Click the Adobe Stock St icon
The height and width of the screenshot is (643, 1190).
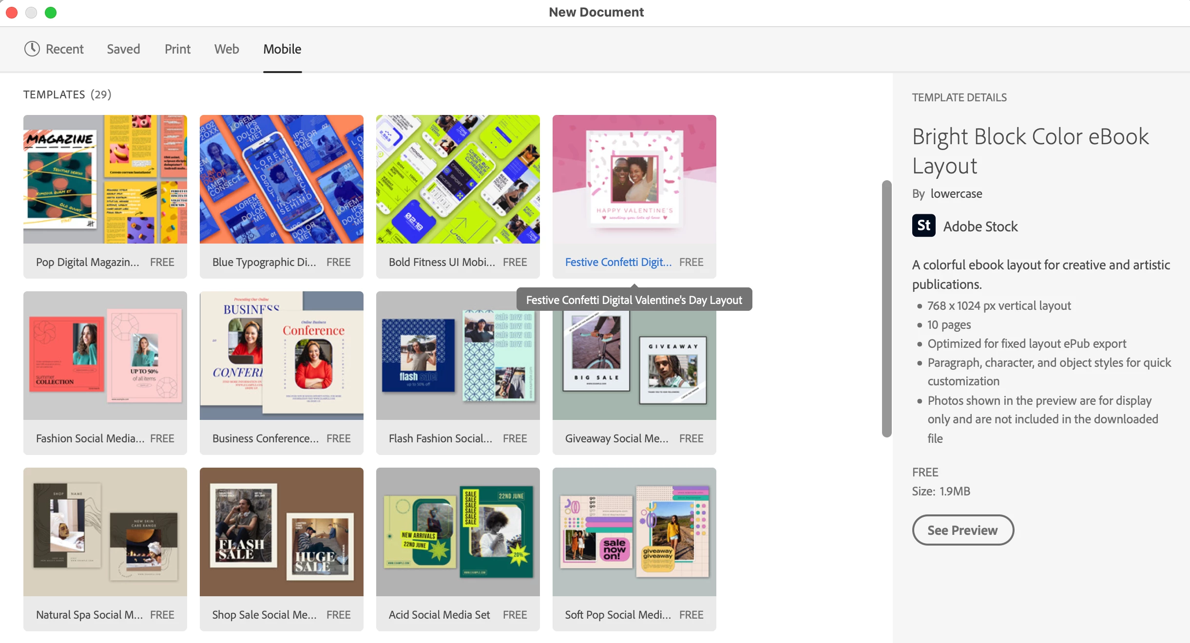pos(923,226)
